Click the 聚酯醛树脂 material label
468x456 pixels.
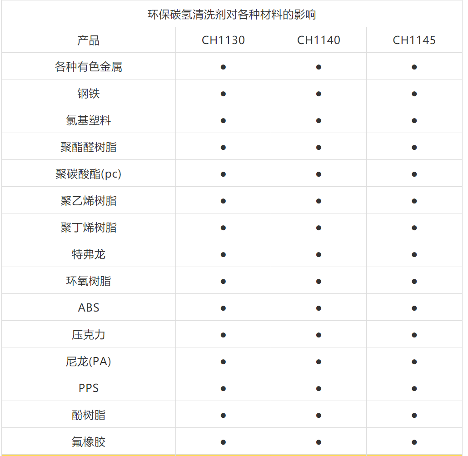(88, 147)
